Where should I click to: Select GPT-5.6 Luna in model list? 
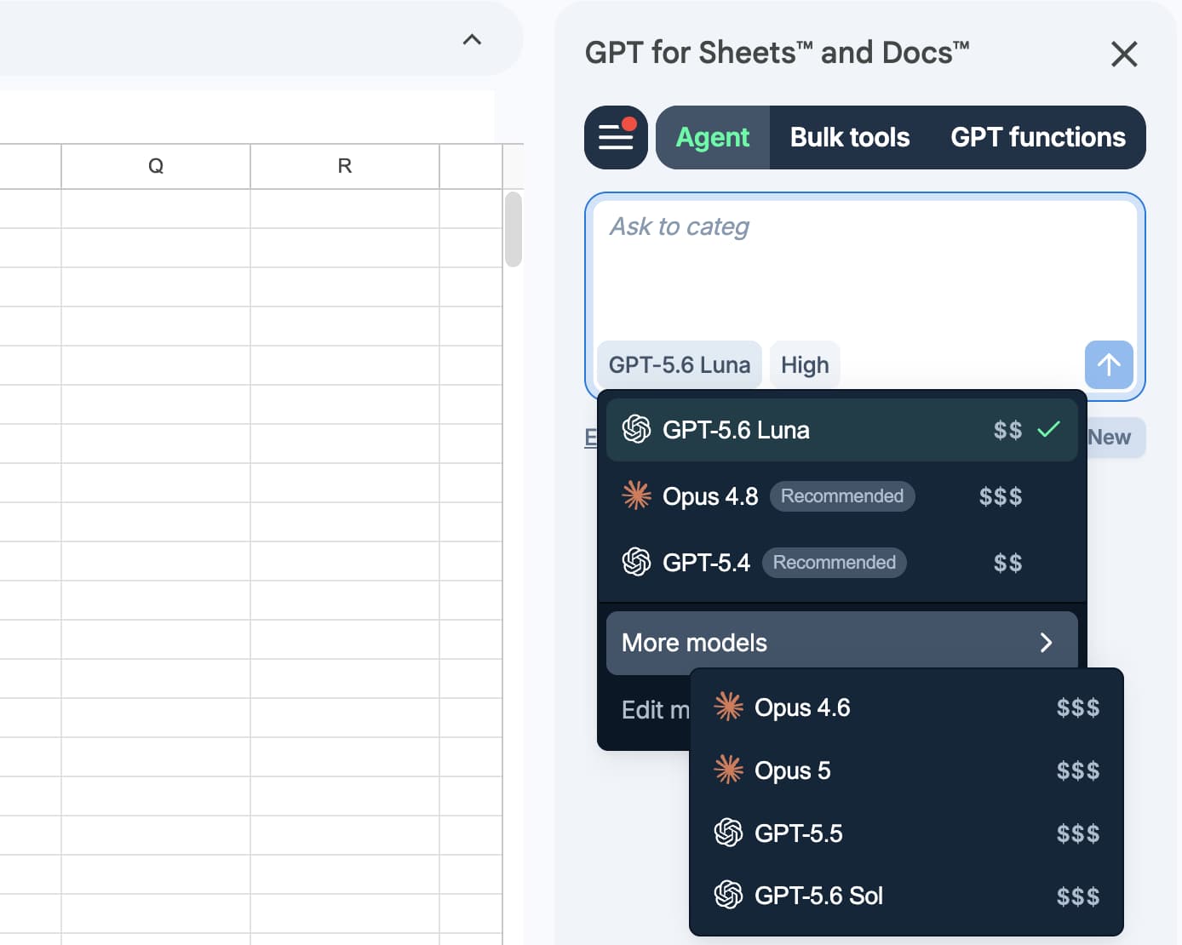coord(841,430)
